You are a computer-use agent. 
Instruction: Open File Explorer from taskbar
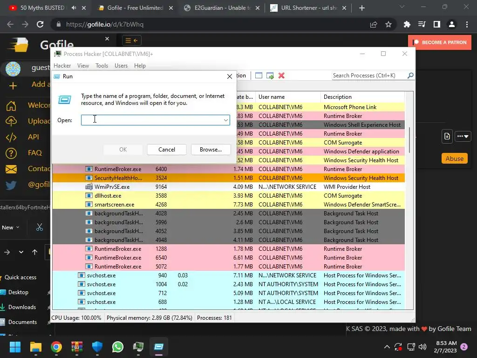click(x=35, y=346)
